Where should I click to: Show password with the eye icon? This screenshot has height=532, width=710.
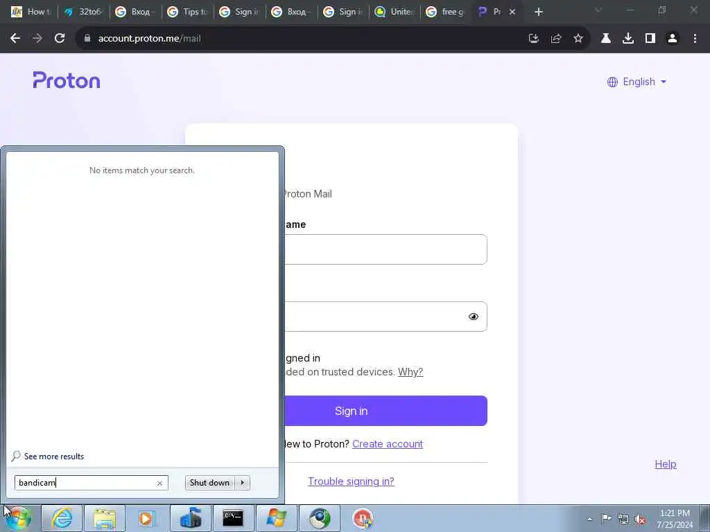[473, 317]
